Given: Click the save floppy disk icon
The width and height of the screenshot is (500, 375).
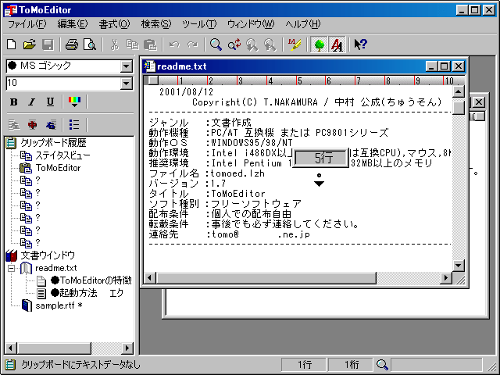Looking at the screenshot, I should pyautogui.click(x=48, y=45).
